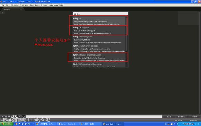Select Unity3D Script Reference Search package

pos(99,58)
